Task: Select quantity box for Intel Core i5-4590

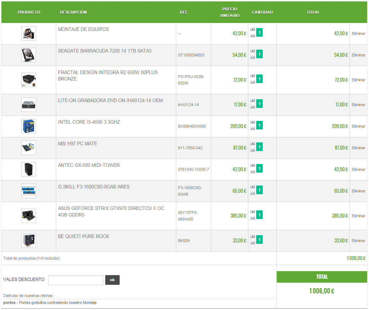Action: (x=259, y=125)
